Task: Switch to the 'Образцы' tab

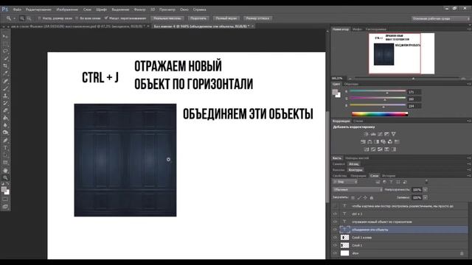Action: coord(351,84)
